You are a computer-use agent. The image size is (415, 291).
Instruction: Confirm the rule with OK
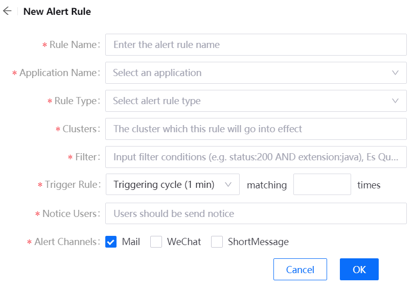[359, 270]
